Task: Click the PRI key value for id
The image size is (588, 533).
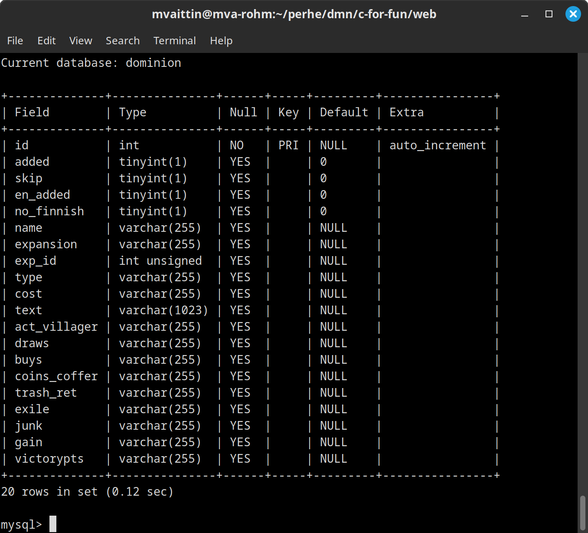Action: coord(288,145)
